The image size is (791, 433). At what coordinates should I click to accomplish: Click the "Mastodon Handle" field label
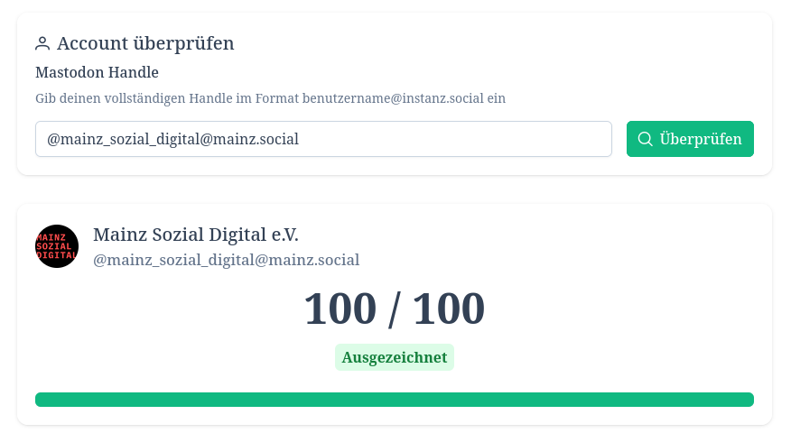coord(97,72)
